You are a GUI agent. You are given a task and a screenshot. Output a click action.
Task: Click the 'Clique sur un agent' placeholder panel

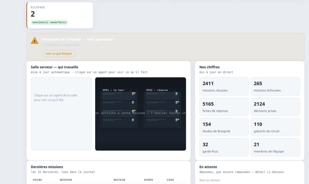(61, 114)
